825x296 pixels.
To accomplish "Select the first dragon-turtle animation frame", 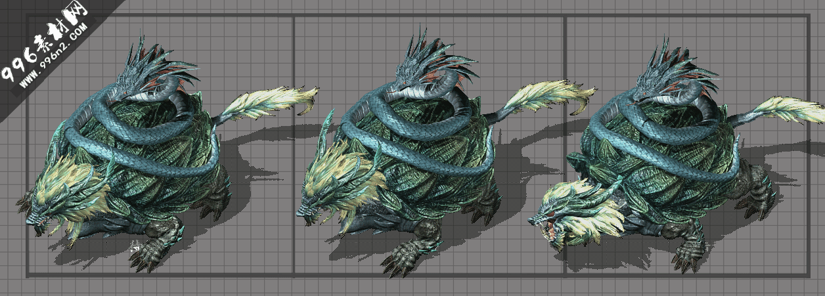I will 160,146.
